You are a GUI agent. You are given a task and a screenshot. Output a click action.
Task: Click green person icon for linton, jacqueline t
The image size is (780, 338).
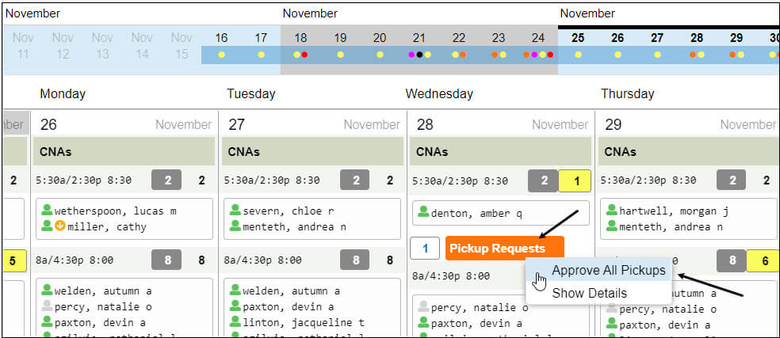coord(235,323)
